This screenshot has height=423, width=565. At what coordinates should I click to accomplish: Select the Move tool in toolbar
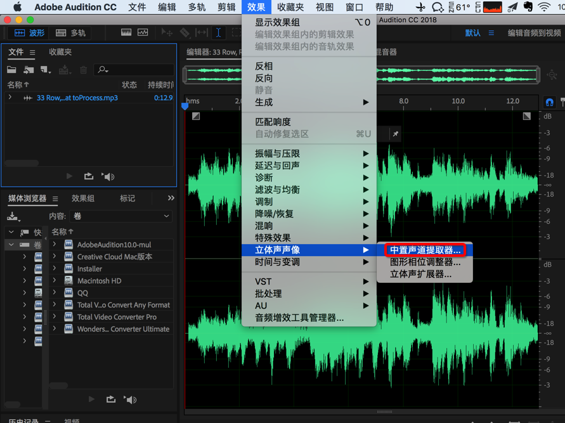pos(167,33)
